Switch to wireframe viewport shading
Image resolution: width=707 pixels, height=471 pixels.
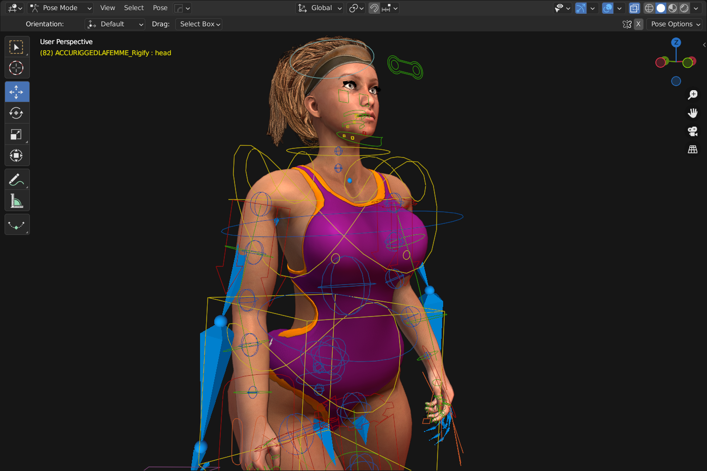649,8
